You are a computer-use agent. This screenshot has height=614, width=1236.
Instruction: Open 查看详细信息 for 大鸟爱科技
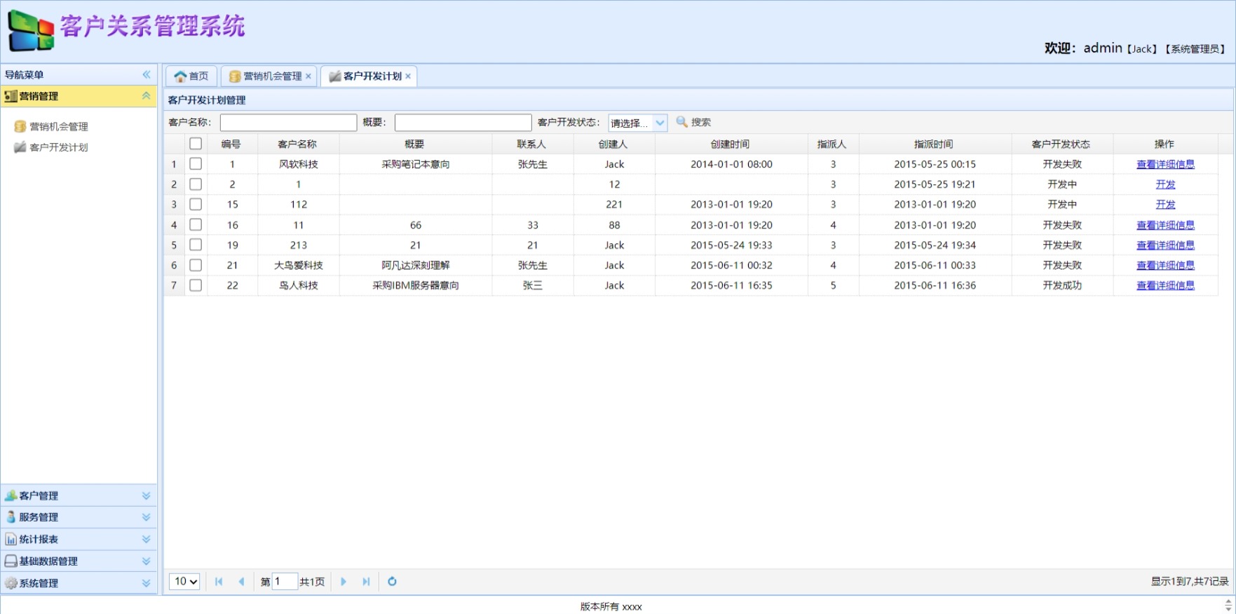(x=1165, y=265)
